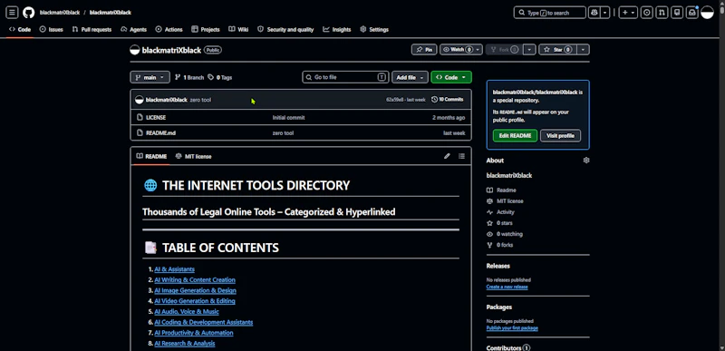The width and height of the screenshot is (725, 351).
Task: View the 0 Tags link
Action: pyautogui.click(x=220, y=77)
